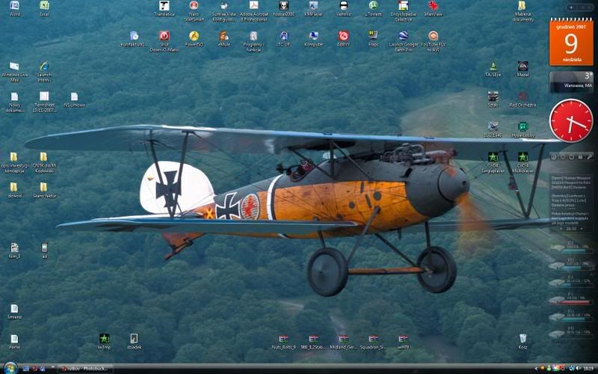Launch the µTorrent shortcut

click(x=373, y=8)
